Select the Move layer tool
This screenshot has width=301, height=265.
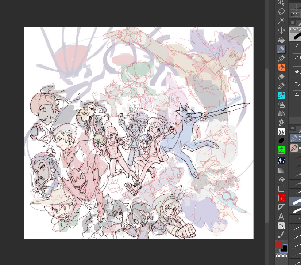click(281, 30)
